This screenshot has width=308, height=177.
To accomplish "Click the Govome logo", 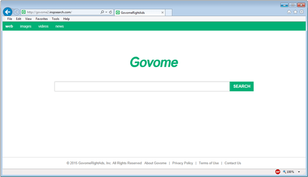I will pos(154,62).
